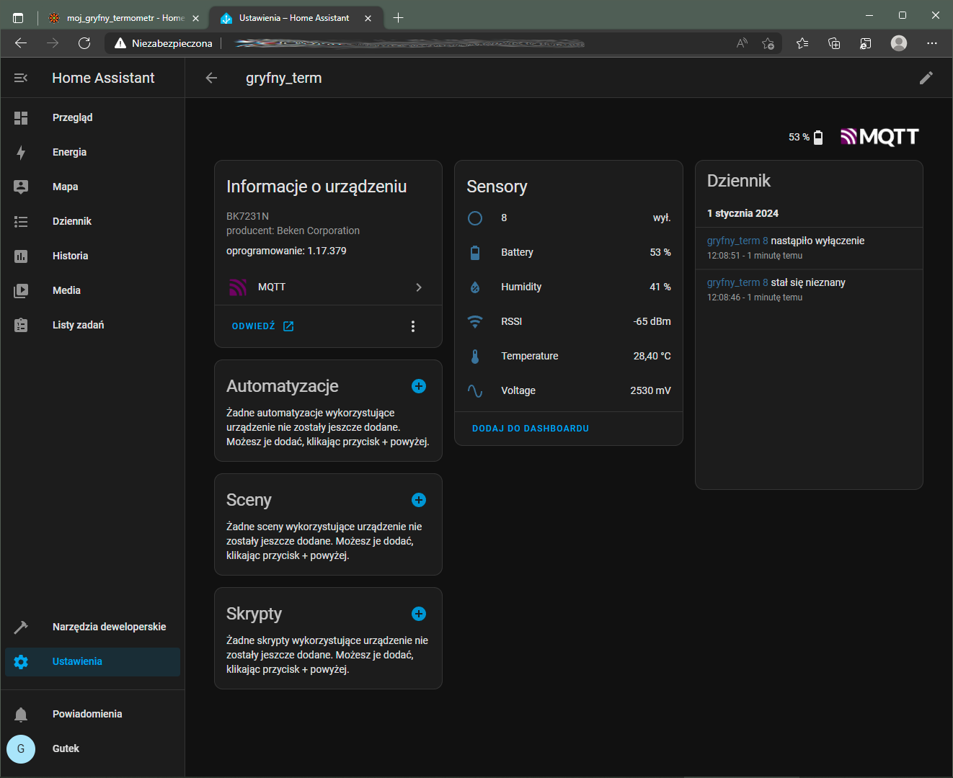Collapse the Home Assistant sidebar menu icon

[21, 78]
